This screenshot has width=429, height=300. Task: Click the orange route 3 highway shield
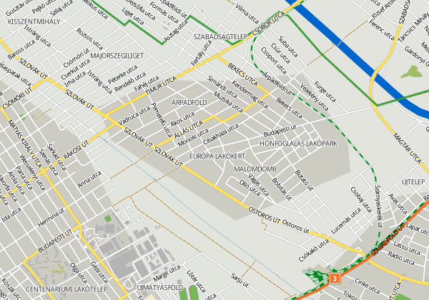tap(335, 278)
